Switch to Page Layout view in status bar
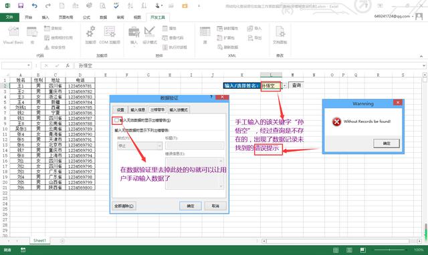Viewport: 428px width, 255px height. tap(349, 250)
